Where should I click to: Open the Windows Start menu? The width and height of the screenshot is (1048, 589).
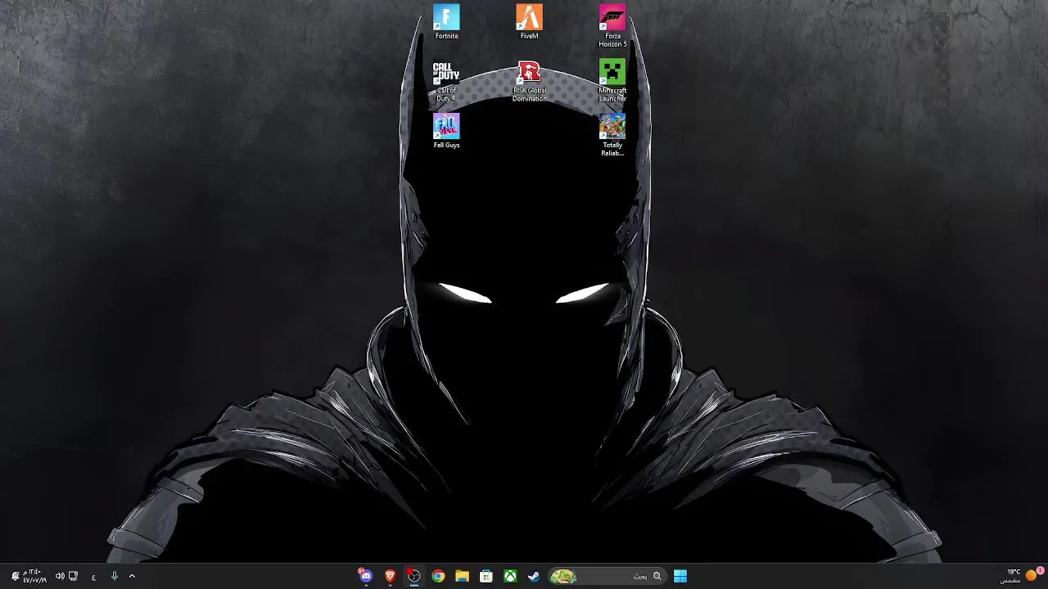[x=680, y=576]
